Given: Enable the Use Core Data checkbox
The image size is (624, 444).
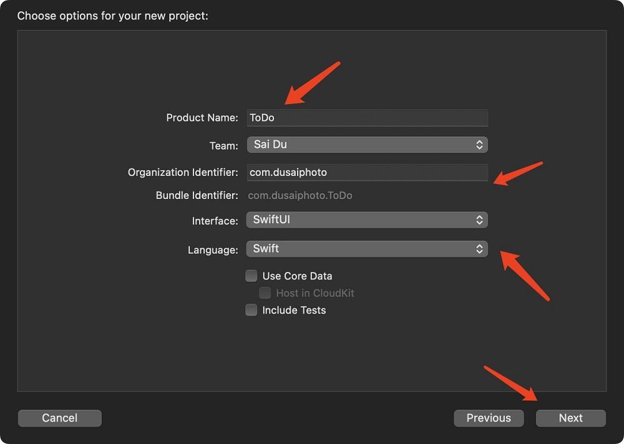Looking at the screenshot, I should (251, 276).
